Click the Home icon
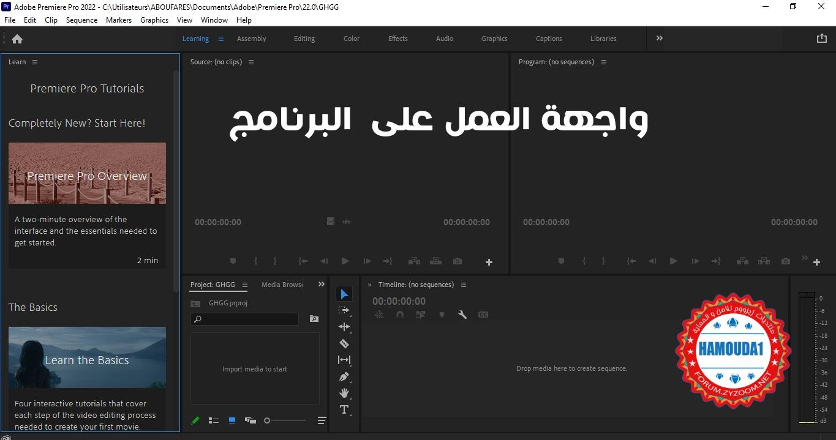The height and width of the screenshot is (440, 836). tap(17, 39)
